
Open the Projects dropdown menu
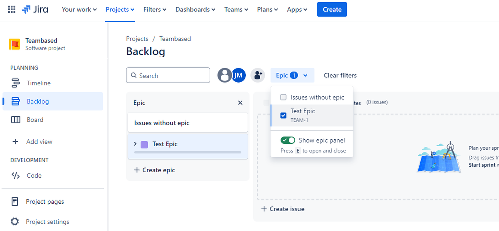pyautogui.click(x=120, y=10)
